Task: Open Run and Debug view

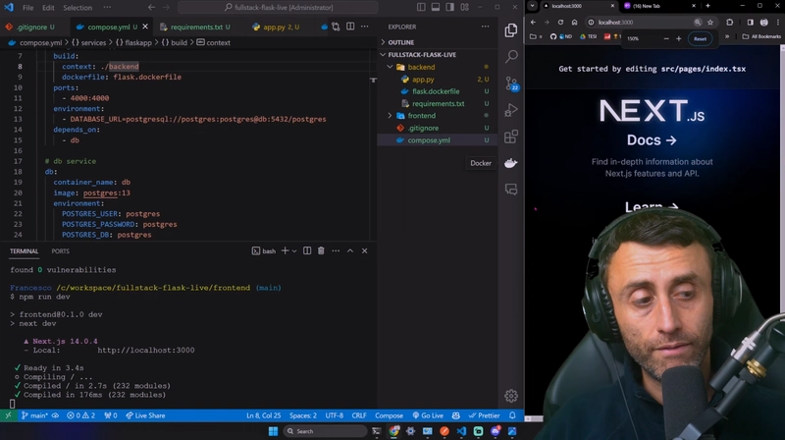Action: coord(511,110)
